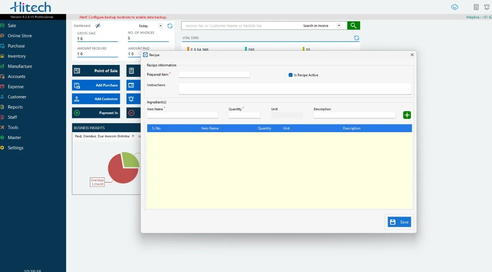
Task: Click the Point of Sale button
Action: pos(96,71)
